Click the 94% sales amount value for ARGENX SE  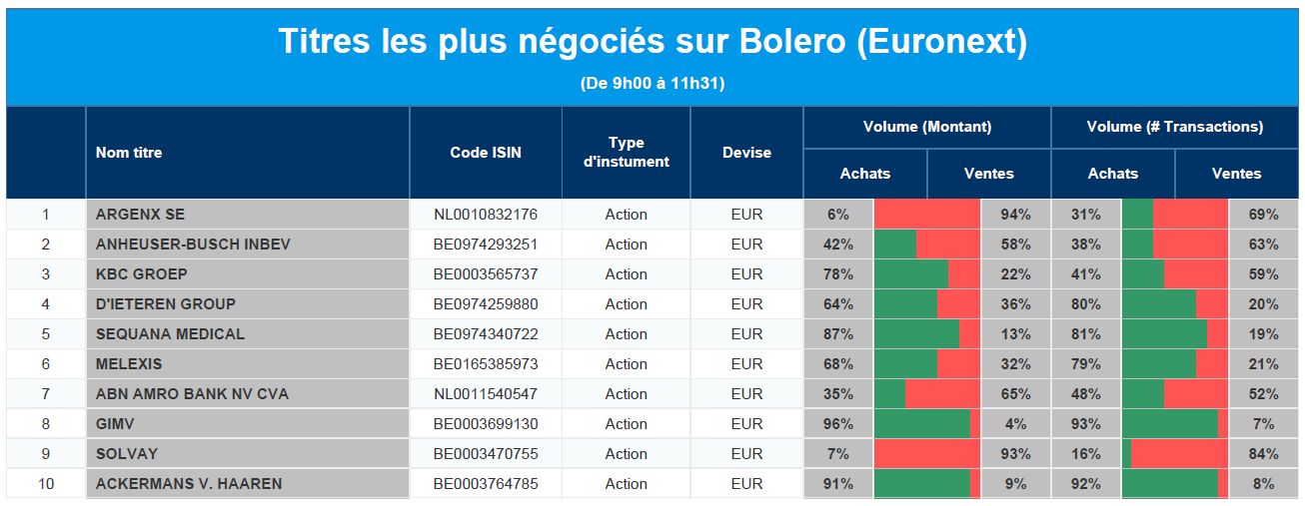(1016, 215)
